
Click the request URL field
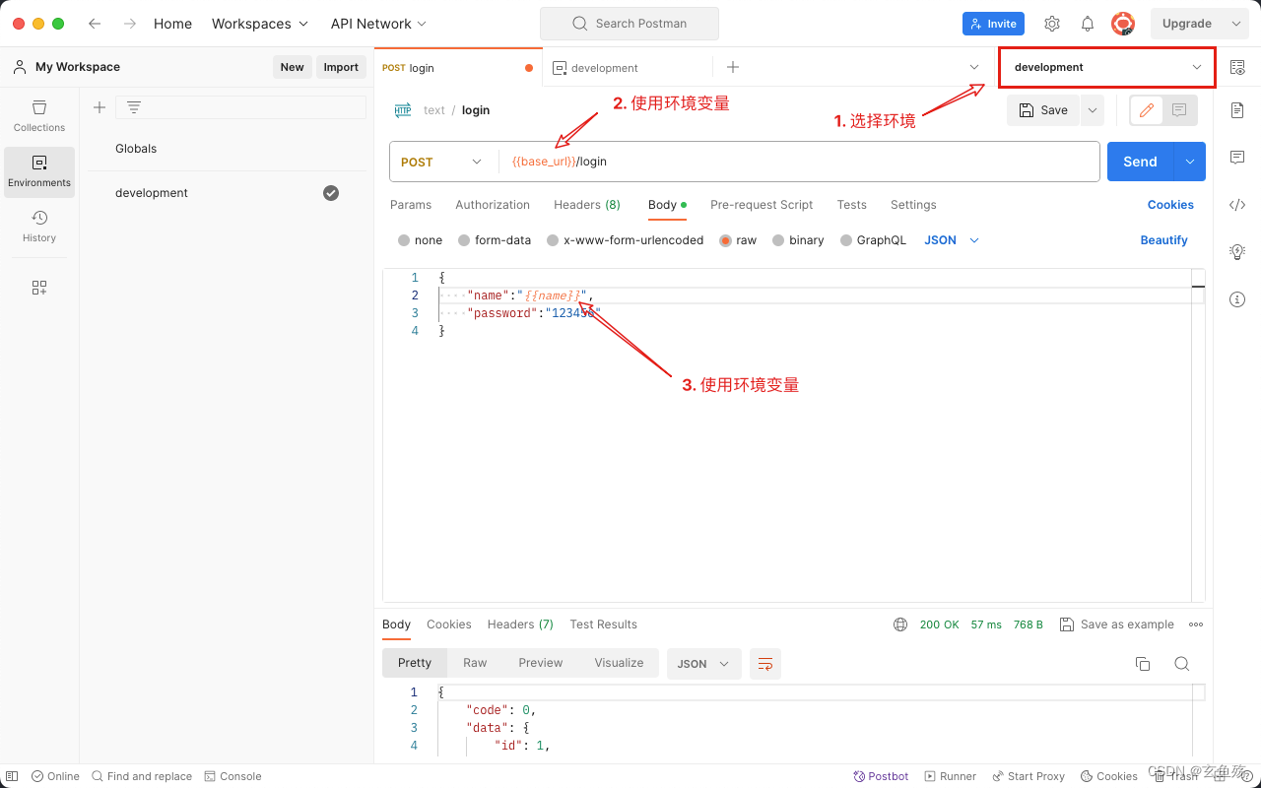(801, 162)
